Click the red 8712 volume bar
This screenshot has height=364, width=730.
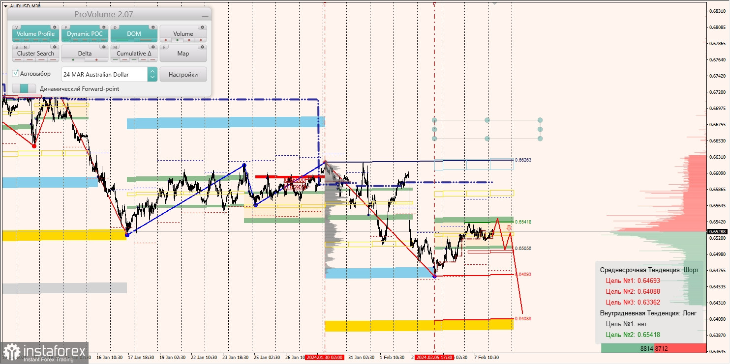point(680,348)
